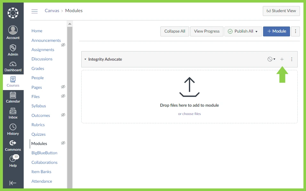Viewport: 306px width, 191px height.
Task: Open Attendance in course menu
Action: (42, 181)
